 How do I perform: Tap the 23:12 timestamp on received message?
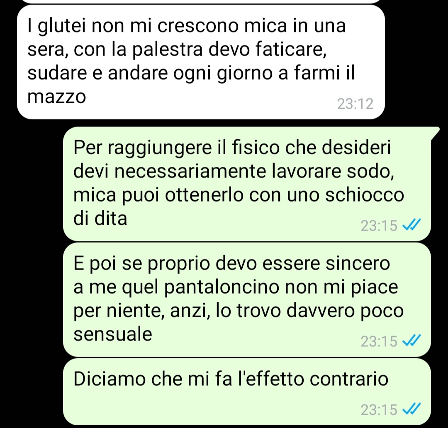(355, 104)
